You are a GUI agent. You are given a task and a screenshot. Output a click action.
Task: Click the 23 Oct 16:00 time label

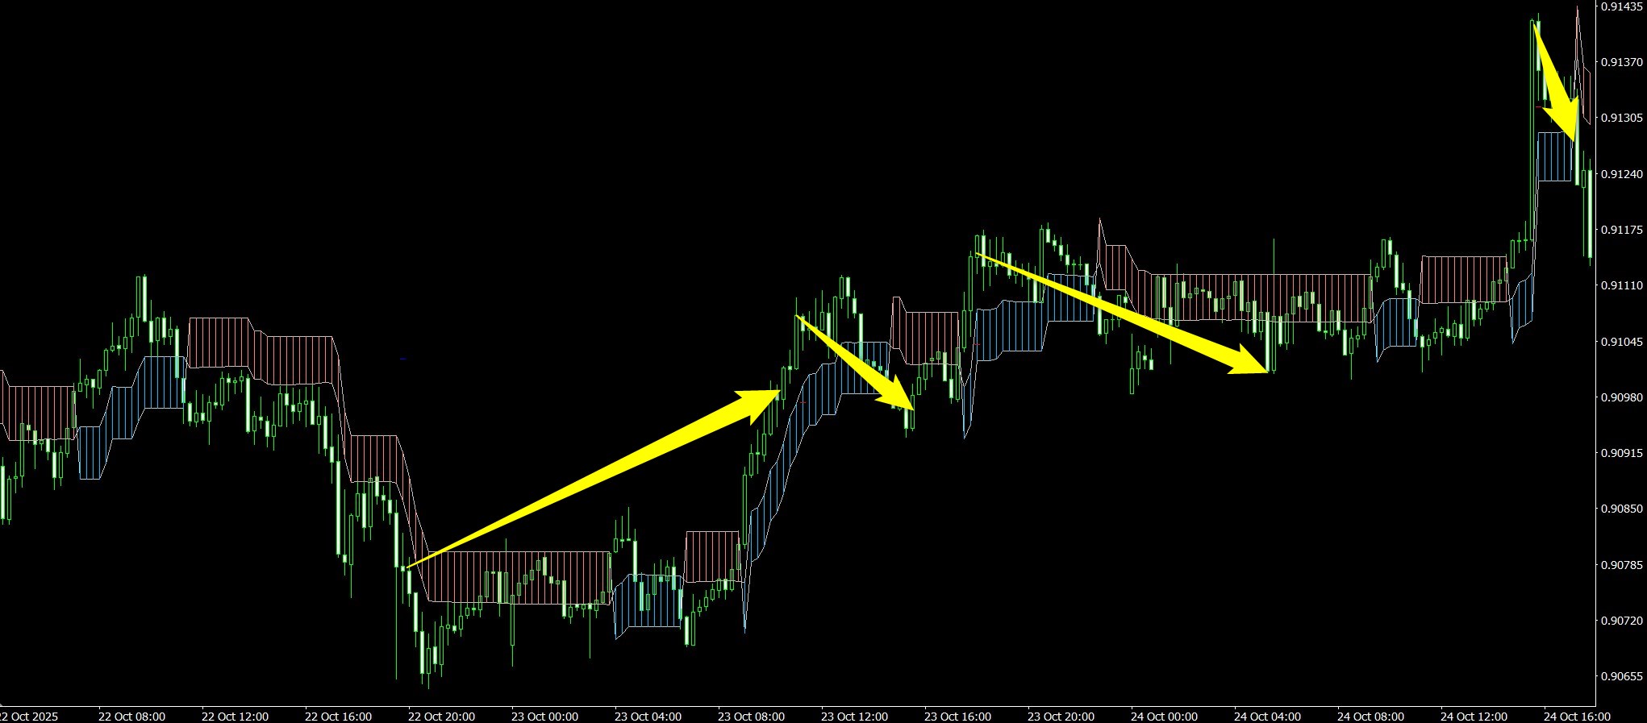957,716
